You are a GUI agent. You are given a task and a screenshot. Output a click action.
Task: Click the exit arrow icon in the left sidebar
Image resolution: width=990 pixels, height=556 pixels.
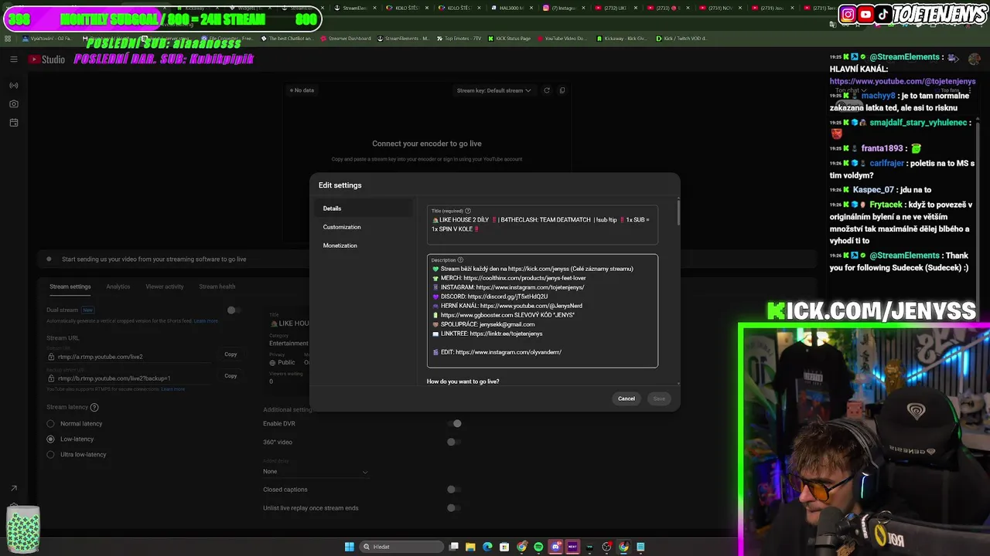point(13,488)
